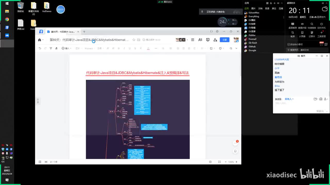Screen dimensions: 330x185
Task: Select the format painter tool
Action: [x=51, y=48]
